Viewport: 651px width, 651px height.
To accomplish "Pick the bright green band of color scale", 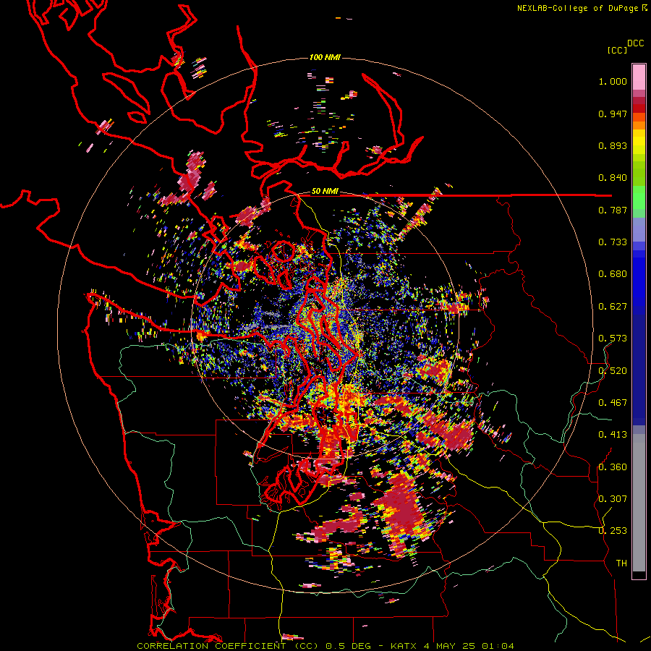I will pos(639,197).
